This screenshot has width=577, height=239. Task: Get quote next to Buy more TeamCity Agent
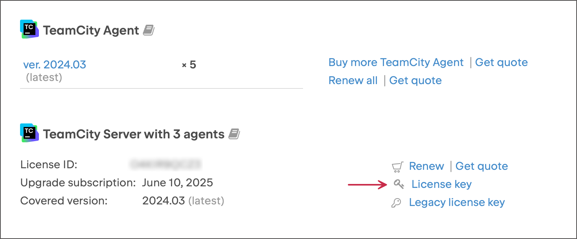501,63
